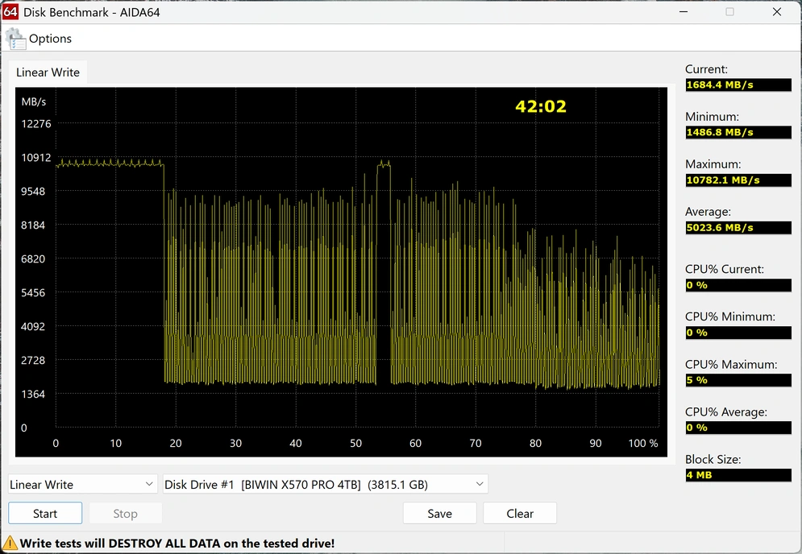Click the 42:02 elapsed timer on graph
The width and height of the screenshot is (802, 554).
[541, 106]
